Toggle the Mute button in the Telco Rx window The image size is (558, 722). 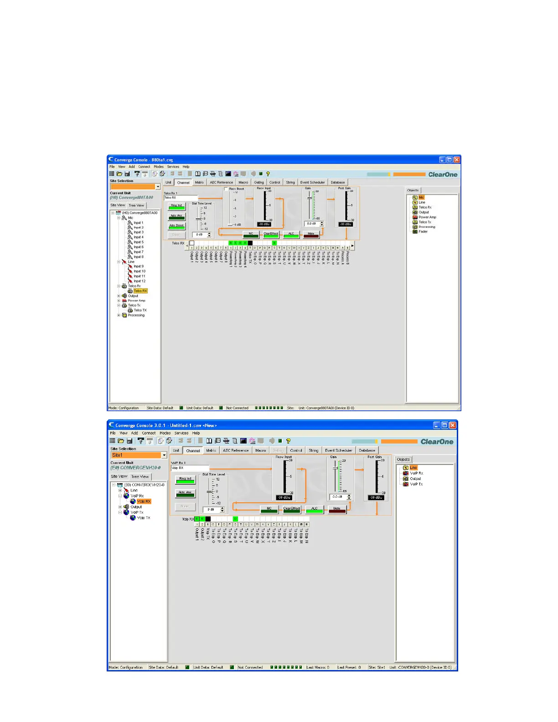coord(311,234)
